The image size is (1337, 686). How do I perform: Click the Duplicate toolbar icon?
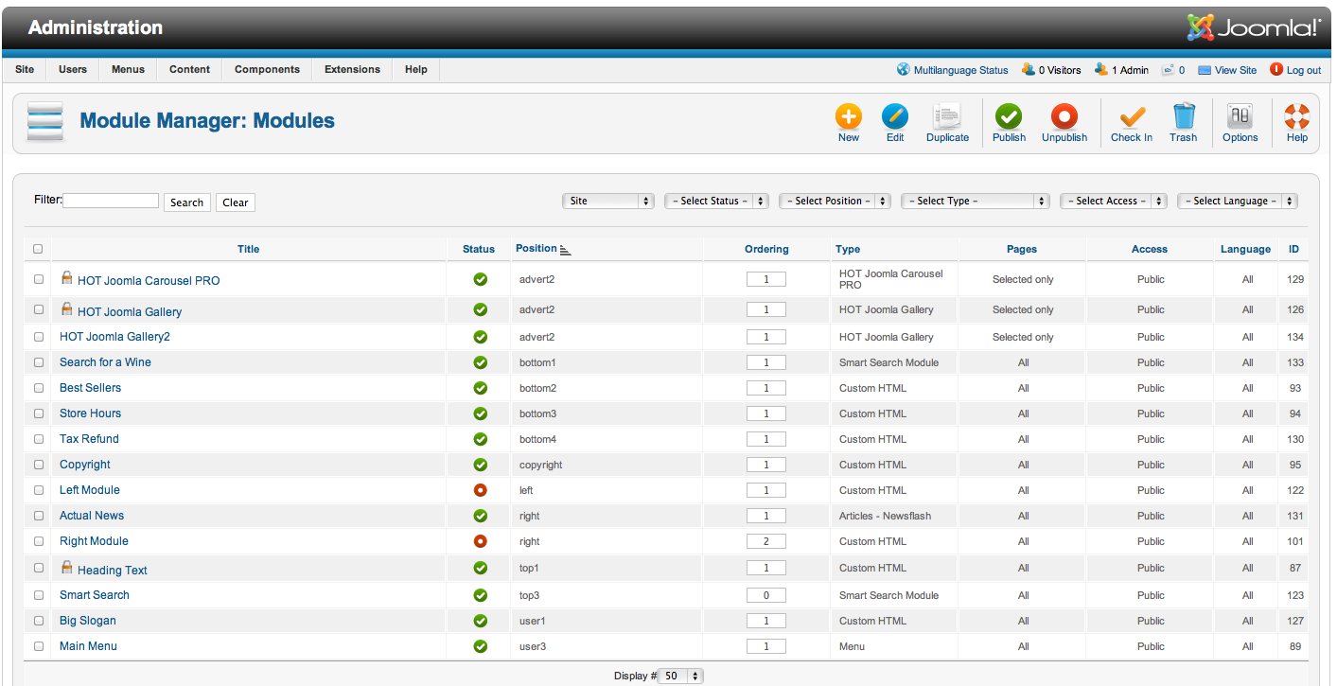click(947, 116)
